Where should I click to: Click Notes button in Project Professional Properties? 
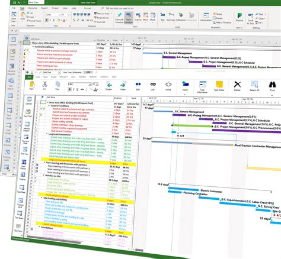[218, 14]
